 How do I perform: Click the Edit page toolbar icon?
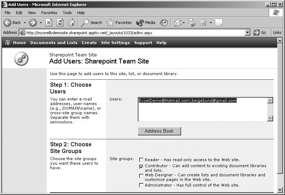tap(203, 23)
